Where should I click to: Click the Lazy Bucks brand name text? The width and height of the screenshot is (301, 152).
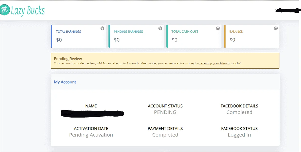click(x=28, y=11)
